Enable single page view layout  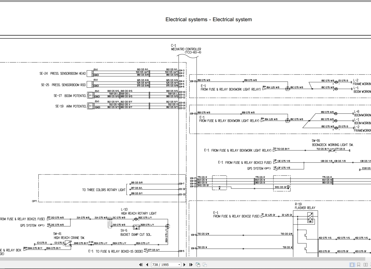coord(352,265)
